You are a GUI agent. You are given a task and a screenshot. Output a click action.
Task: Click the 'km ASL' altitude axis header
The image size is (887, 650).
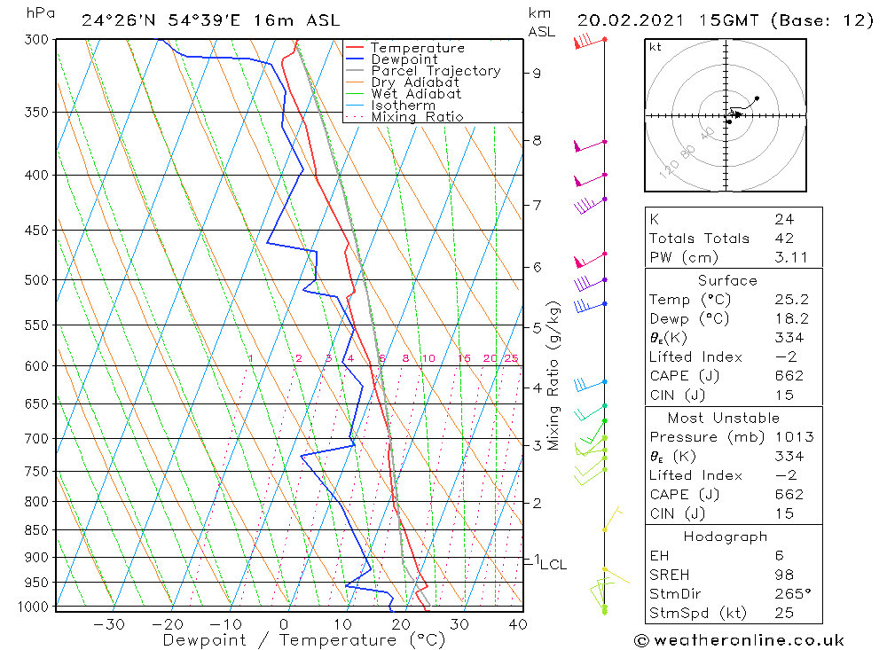(541, 23)
